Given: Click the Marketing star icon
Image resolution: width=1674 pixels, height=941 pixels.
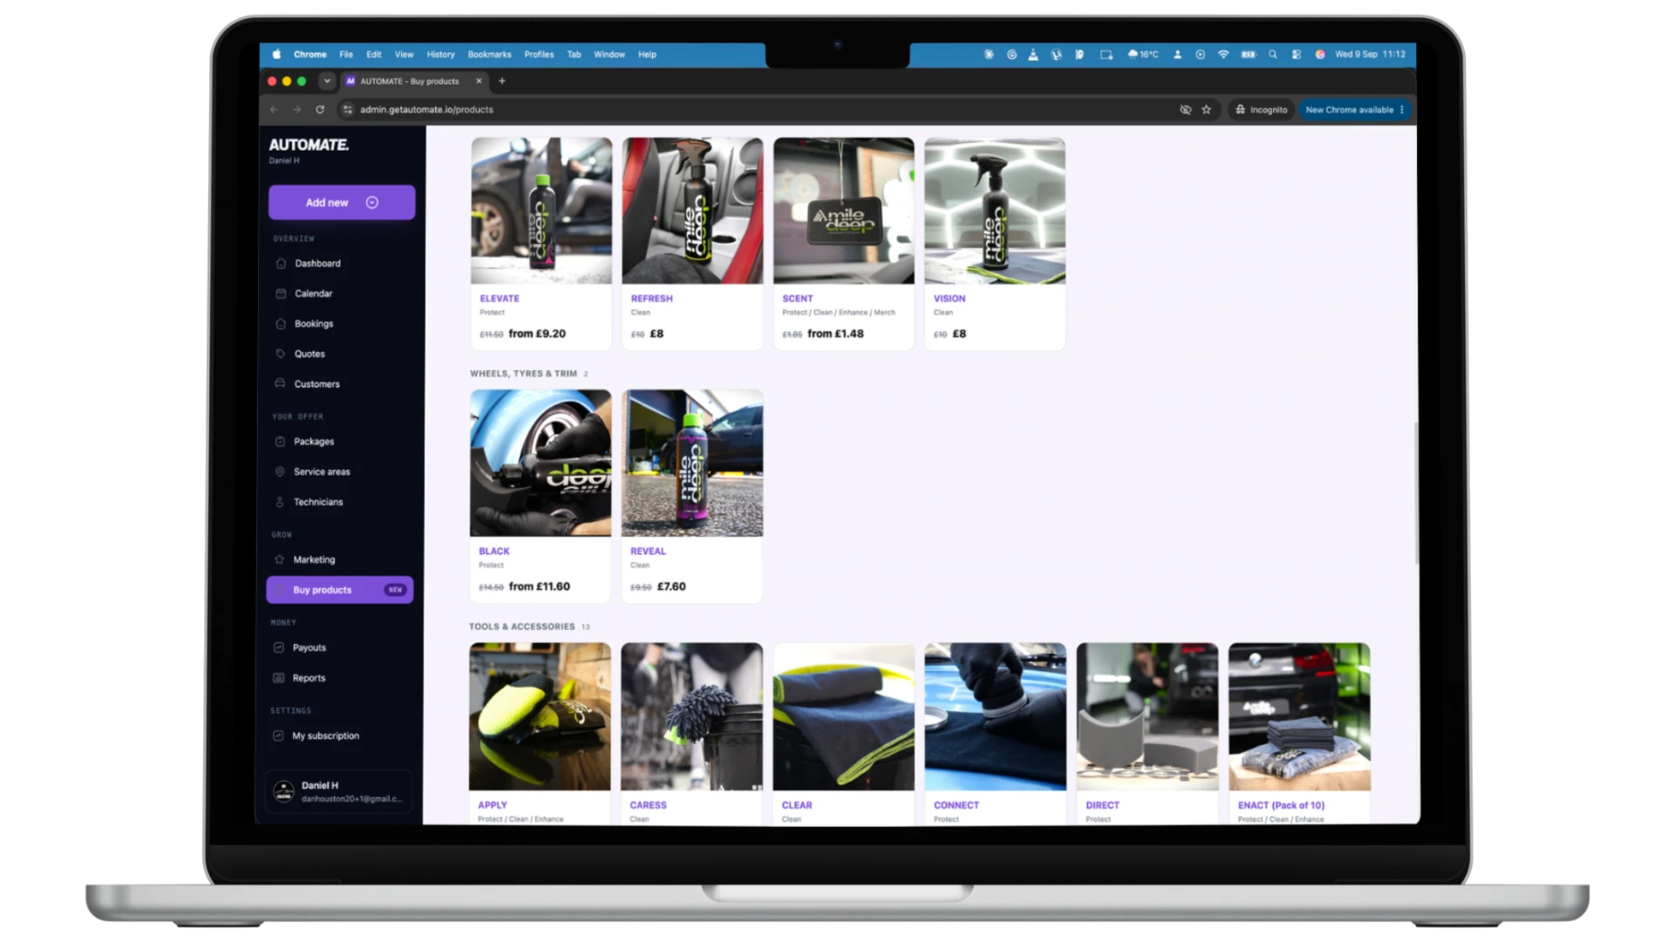Looking at the screenshot, I should click(280, 559).
